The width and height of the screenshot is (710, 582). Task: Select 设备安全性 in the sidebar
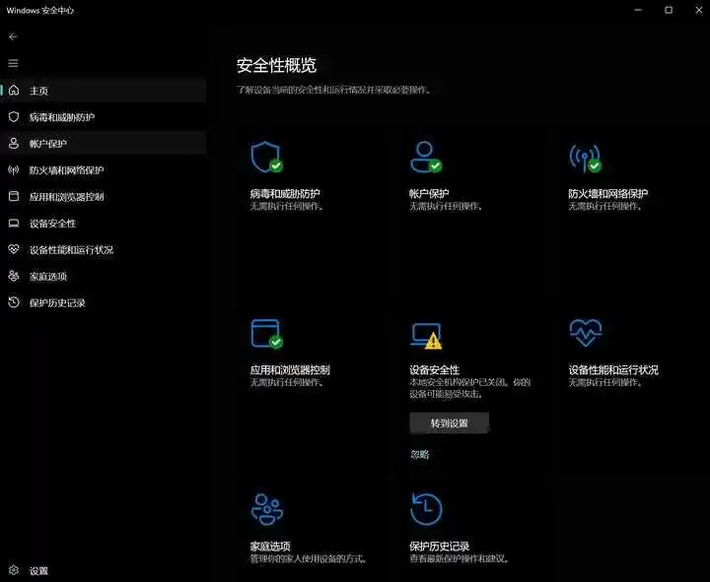tap(104, 223)
